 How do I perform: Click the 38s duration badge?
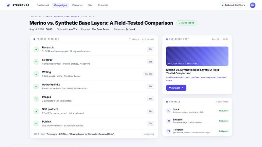(x=150, y=49)
